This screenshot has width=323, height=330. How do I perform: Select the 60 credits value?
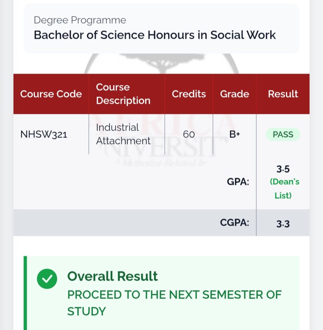pyautogui.click(x=189, y=134)
